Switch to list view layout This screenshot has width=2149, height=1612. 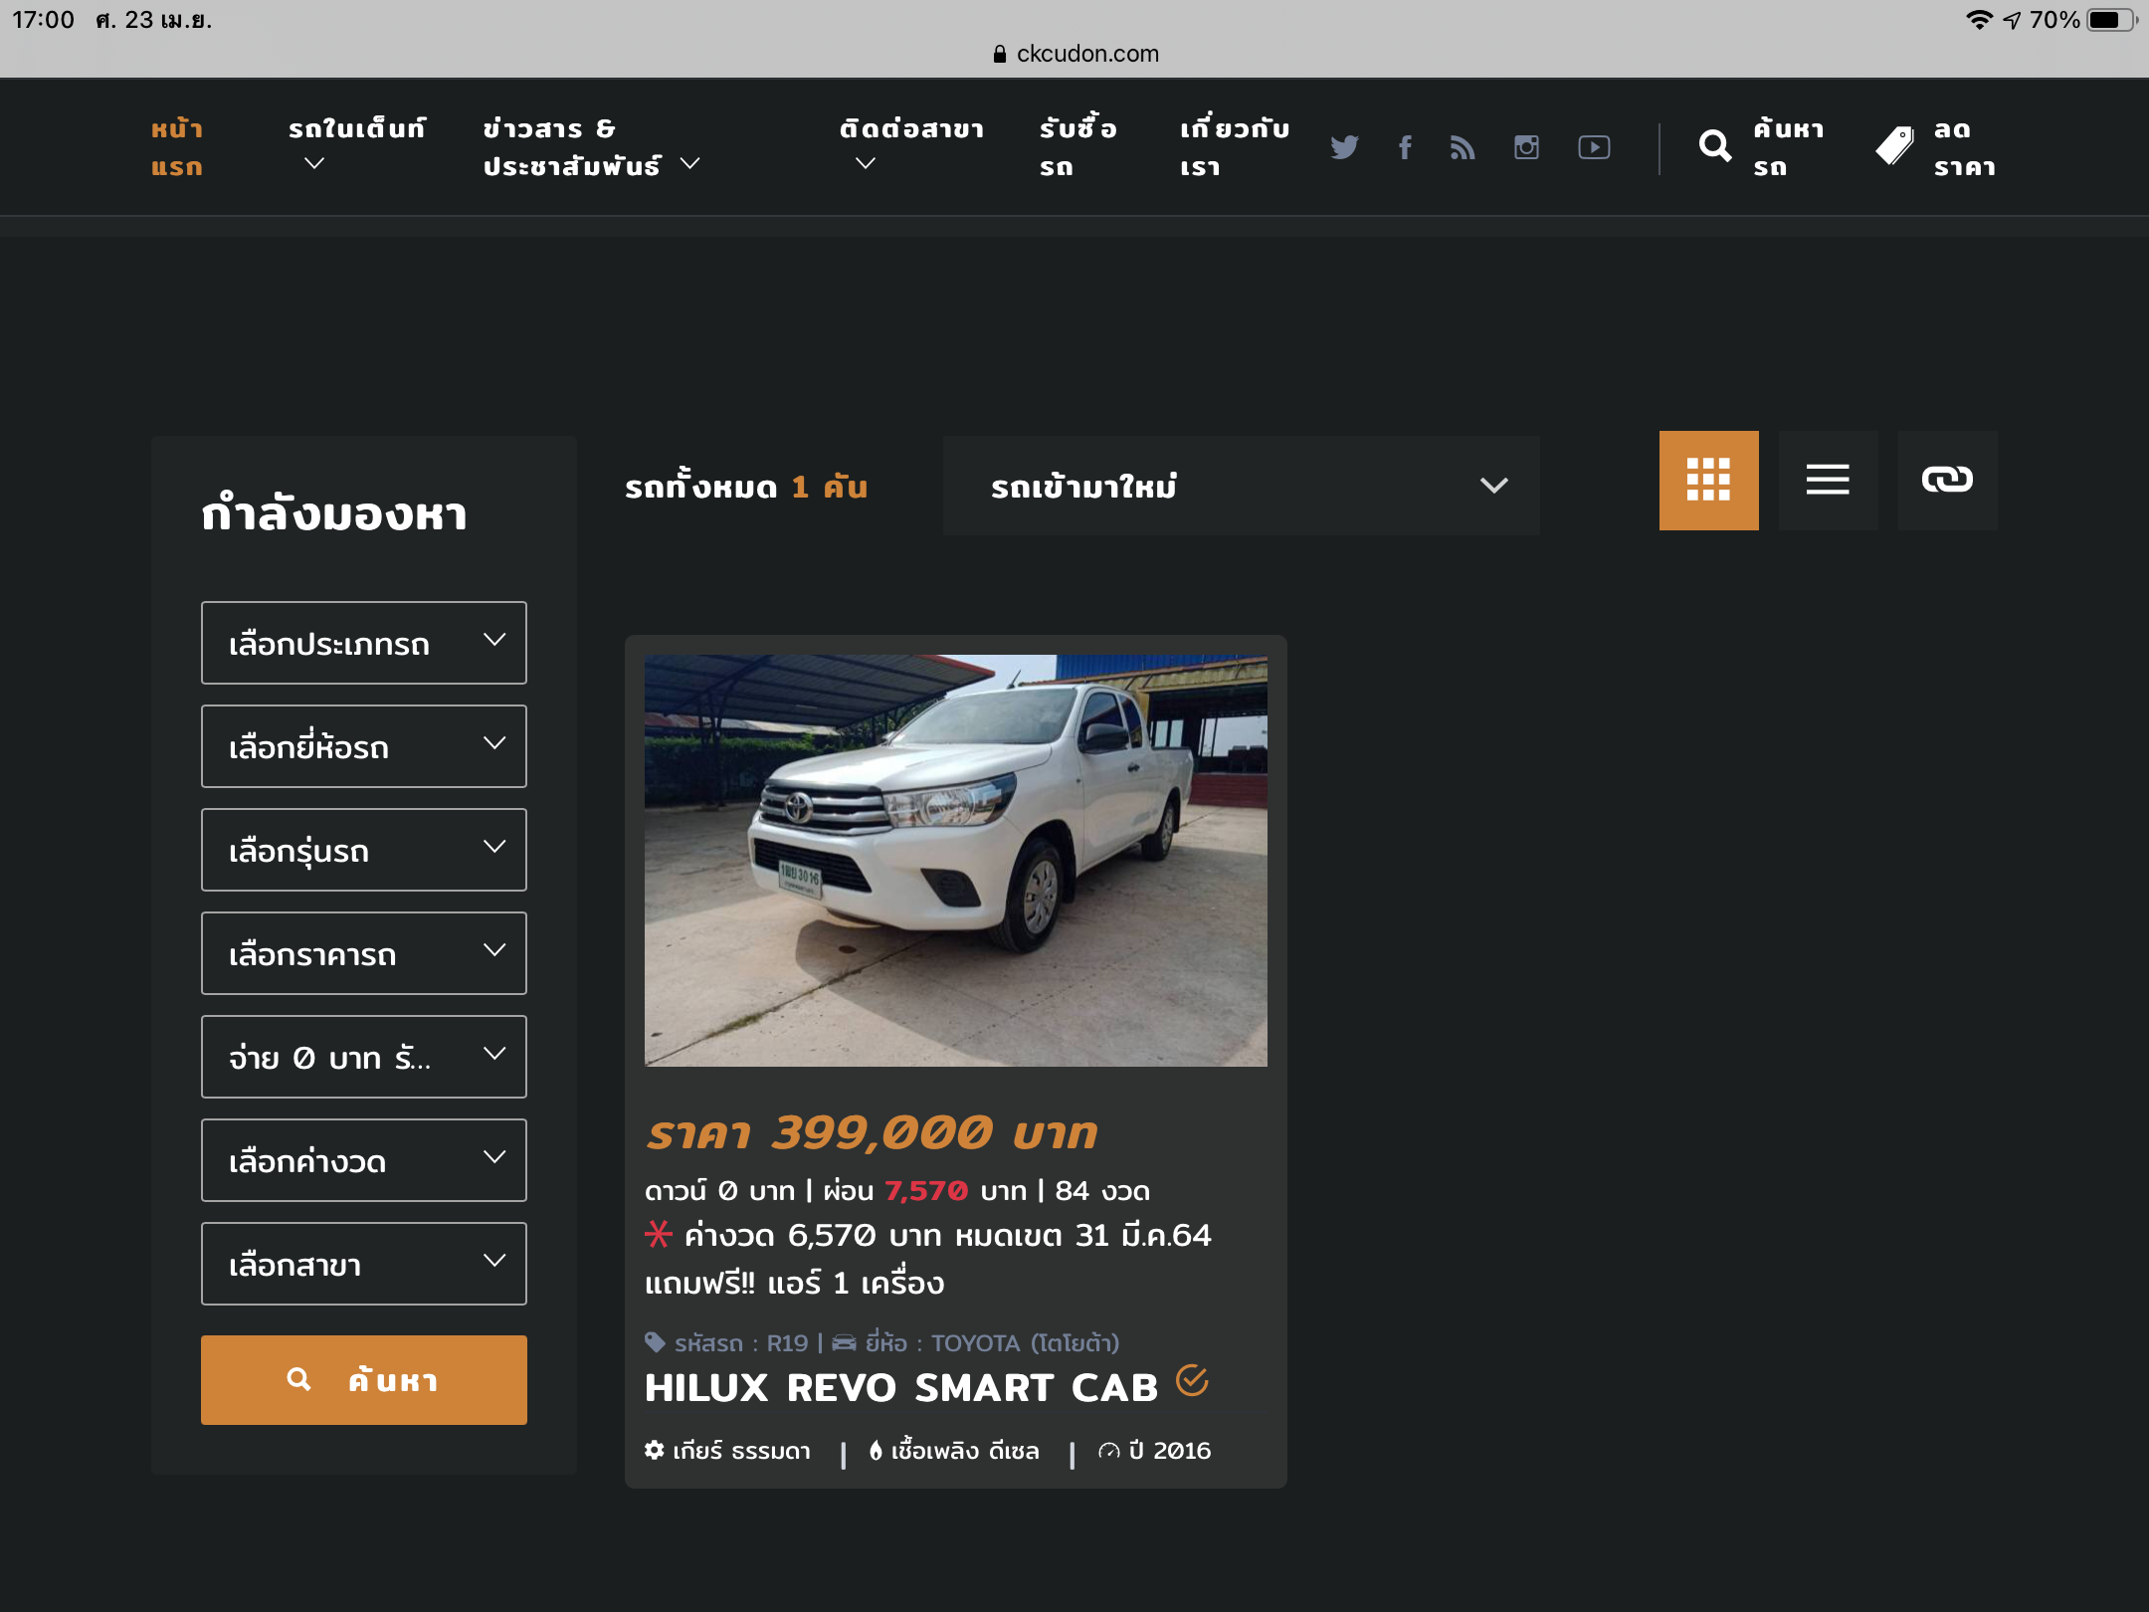1828,481
